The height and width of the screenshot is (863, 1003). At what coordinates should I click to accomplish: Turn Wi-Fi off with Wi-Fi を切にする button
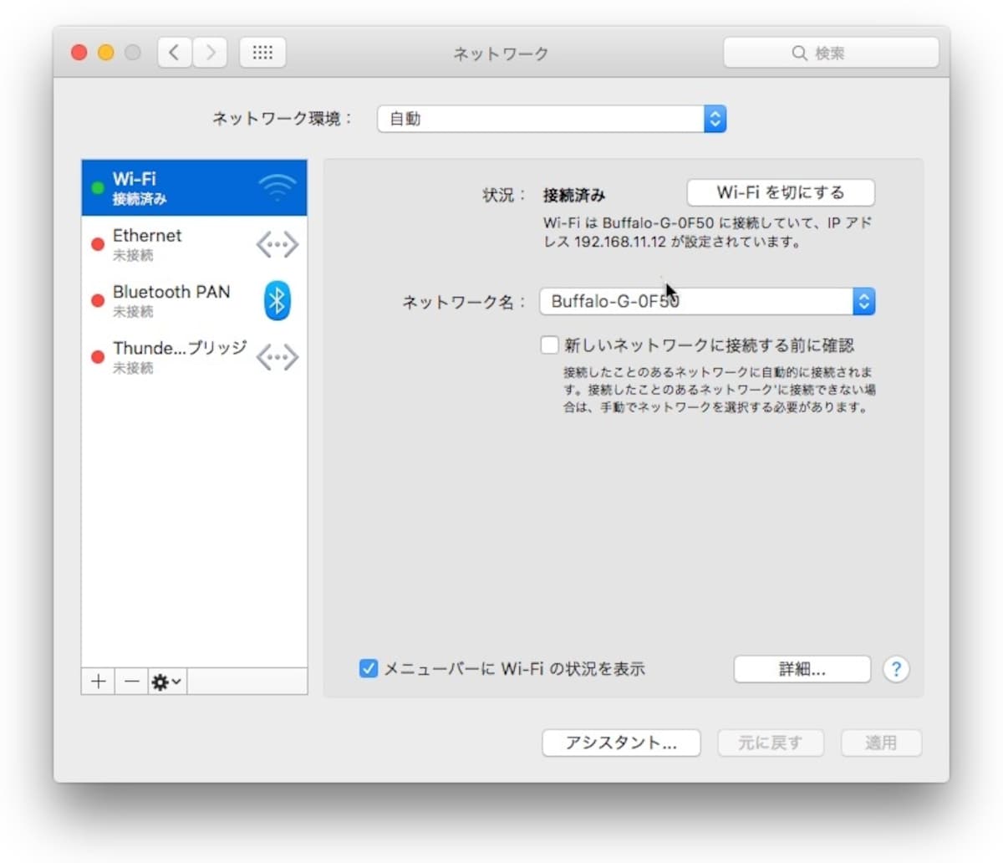point(781,192)
